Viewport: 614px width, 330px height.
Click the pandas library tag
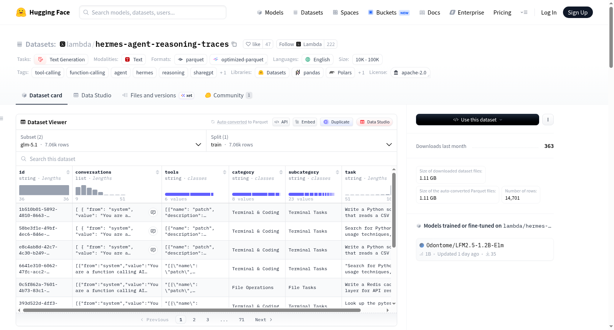pos(307,72)
